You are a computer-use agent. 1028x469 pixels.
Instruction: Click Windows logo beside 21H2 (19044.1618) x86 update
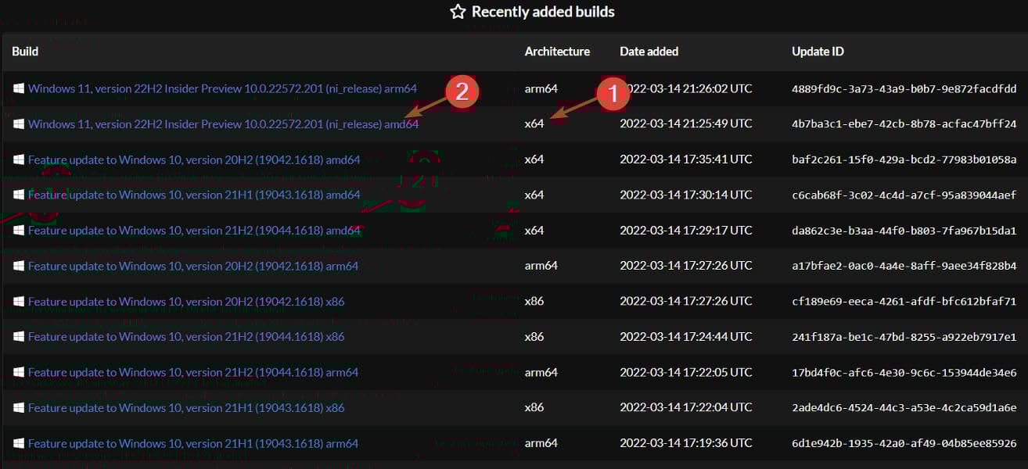tap(19, 337)
